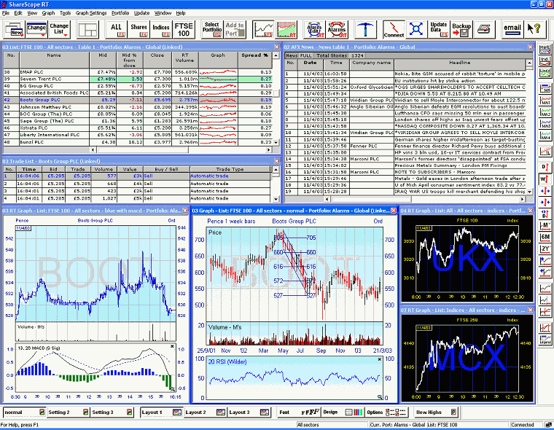Screen dimensions: 554x430
Task: Click the Alarm Edit RT icon
Action: tap(314, 29)
